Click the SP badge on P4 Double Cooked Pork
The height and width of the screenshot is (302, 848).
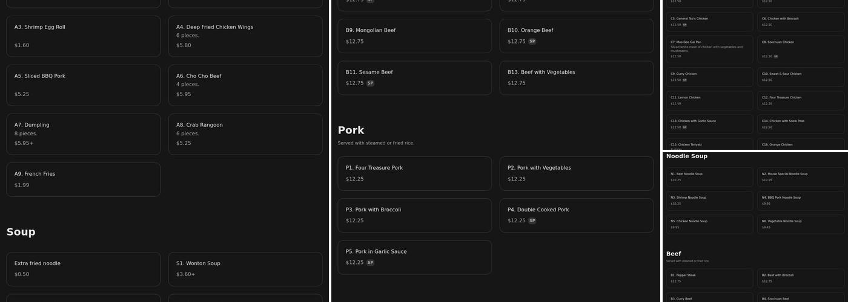click(x=532, y=221)
